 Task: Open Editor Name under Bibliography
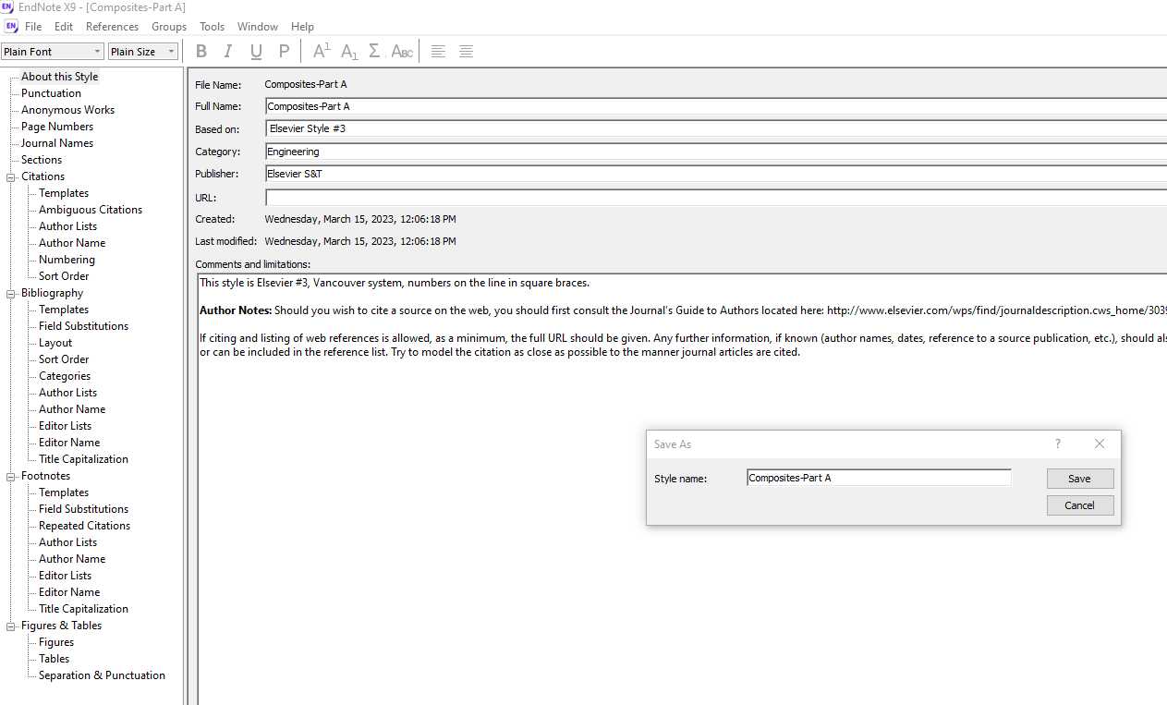(69, 443)
